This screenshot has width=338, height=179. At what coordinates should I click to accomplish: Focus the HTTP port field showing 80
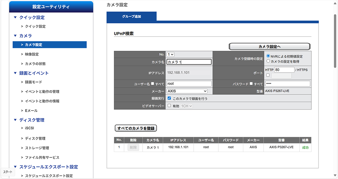284,70
